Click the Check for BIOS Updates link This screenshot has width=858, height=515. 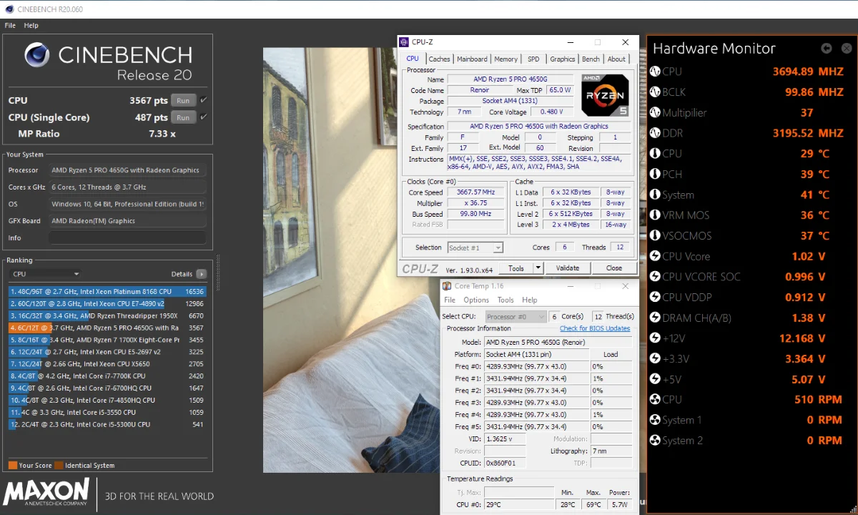(595, 328)
